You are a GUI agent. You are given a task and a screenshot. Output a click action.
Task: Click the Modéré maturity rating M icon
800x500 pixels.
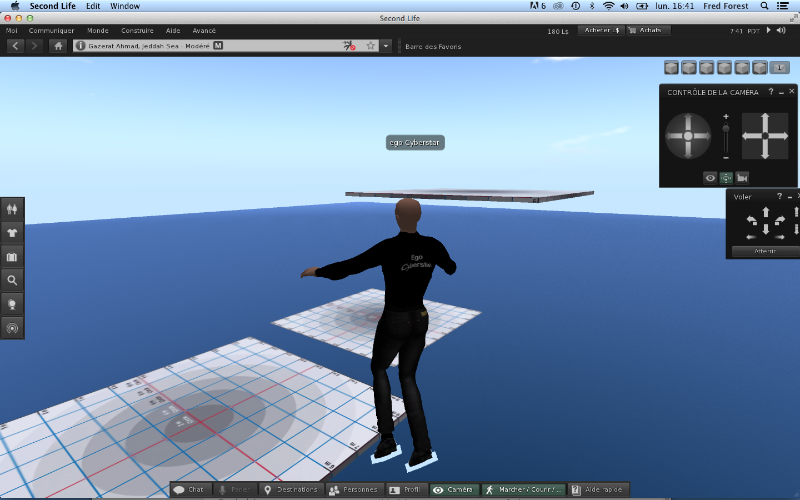point(218,46)
